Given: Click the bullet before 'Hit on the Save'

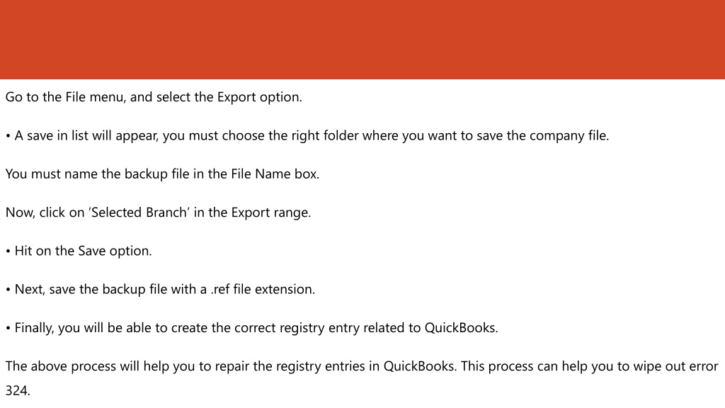Looking at the screenshot, I should click(8, 251).
